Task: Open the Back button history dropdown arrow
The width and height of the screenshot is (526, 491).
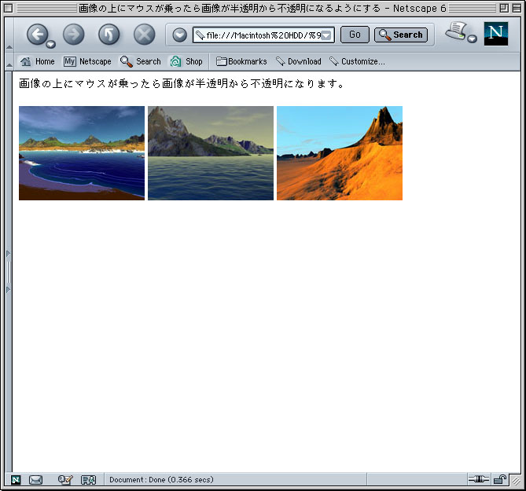Action: [50, 44]
